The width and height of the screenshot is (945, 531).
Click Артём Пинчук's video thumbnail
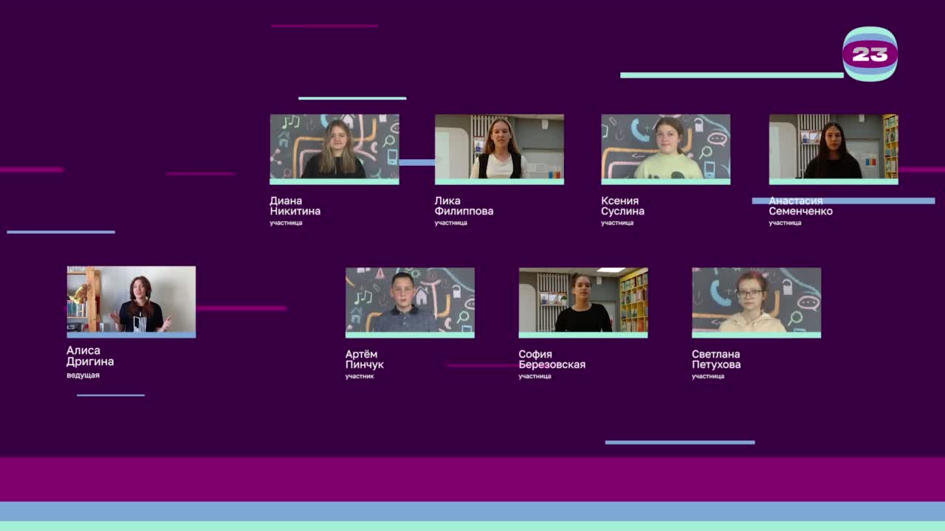[x=410, y=301]
